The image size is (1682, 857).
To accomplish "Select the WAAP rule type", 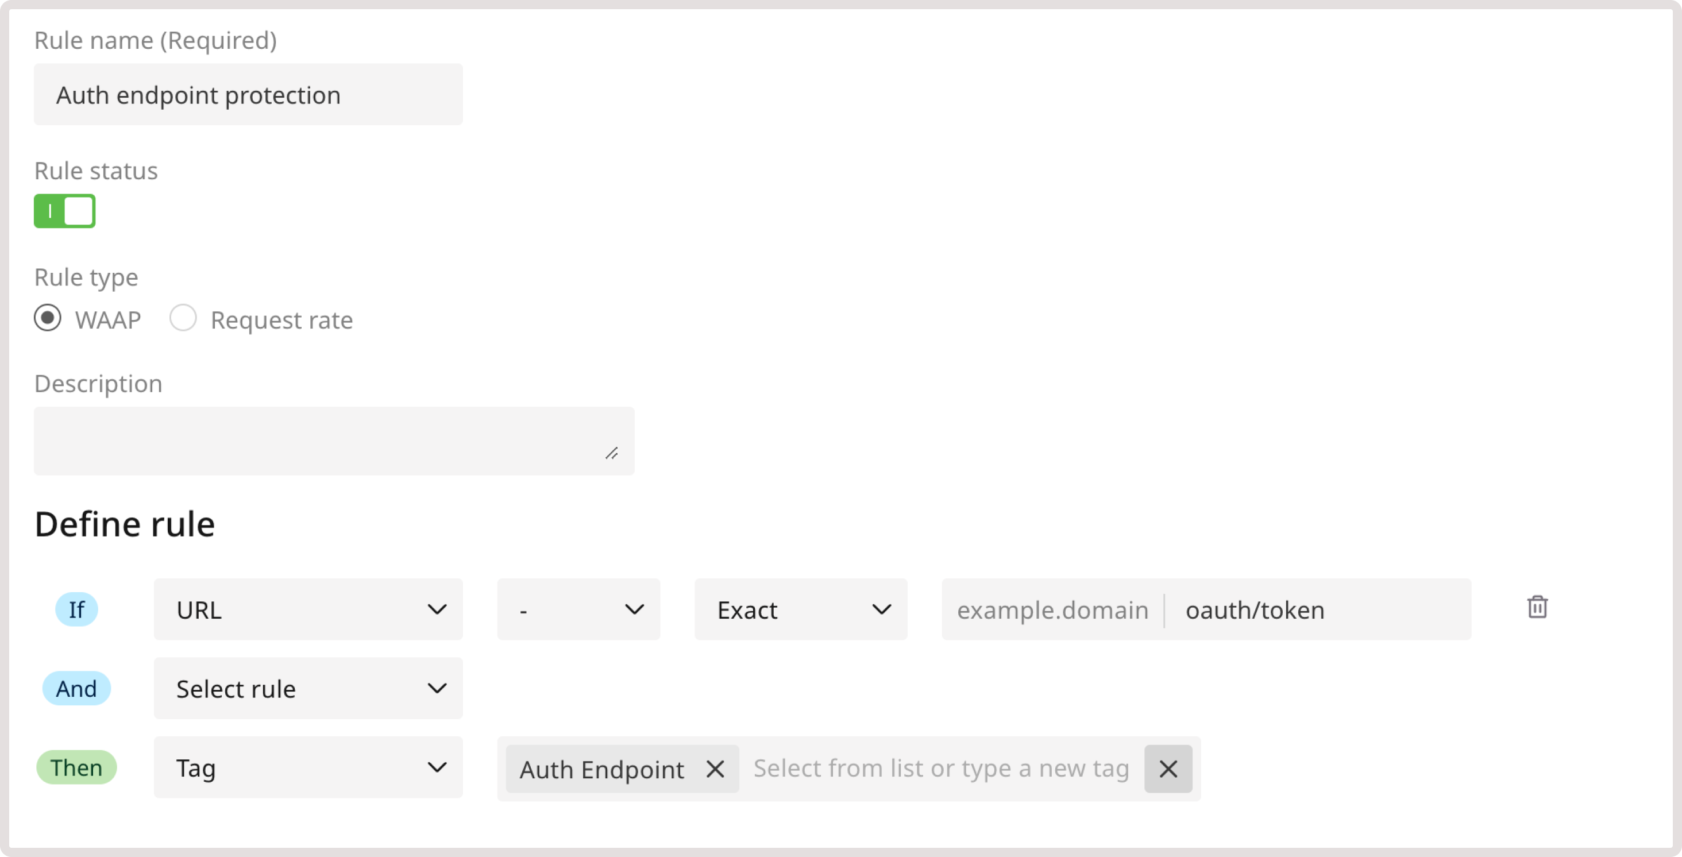I will pyautogui.click(x=47, y=319).
